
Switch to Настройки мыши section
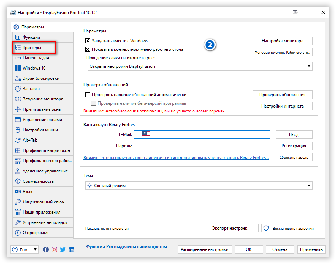(43, 130)
